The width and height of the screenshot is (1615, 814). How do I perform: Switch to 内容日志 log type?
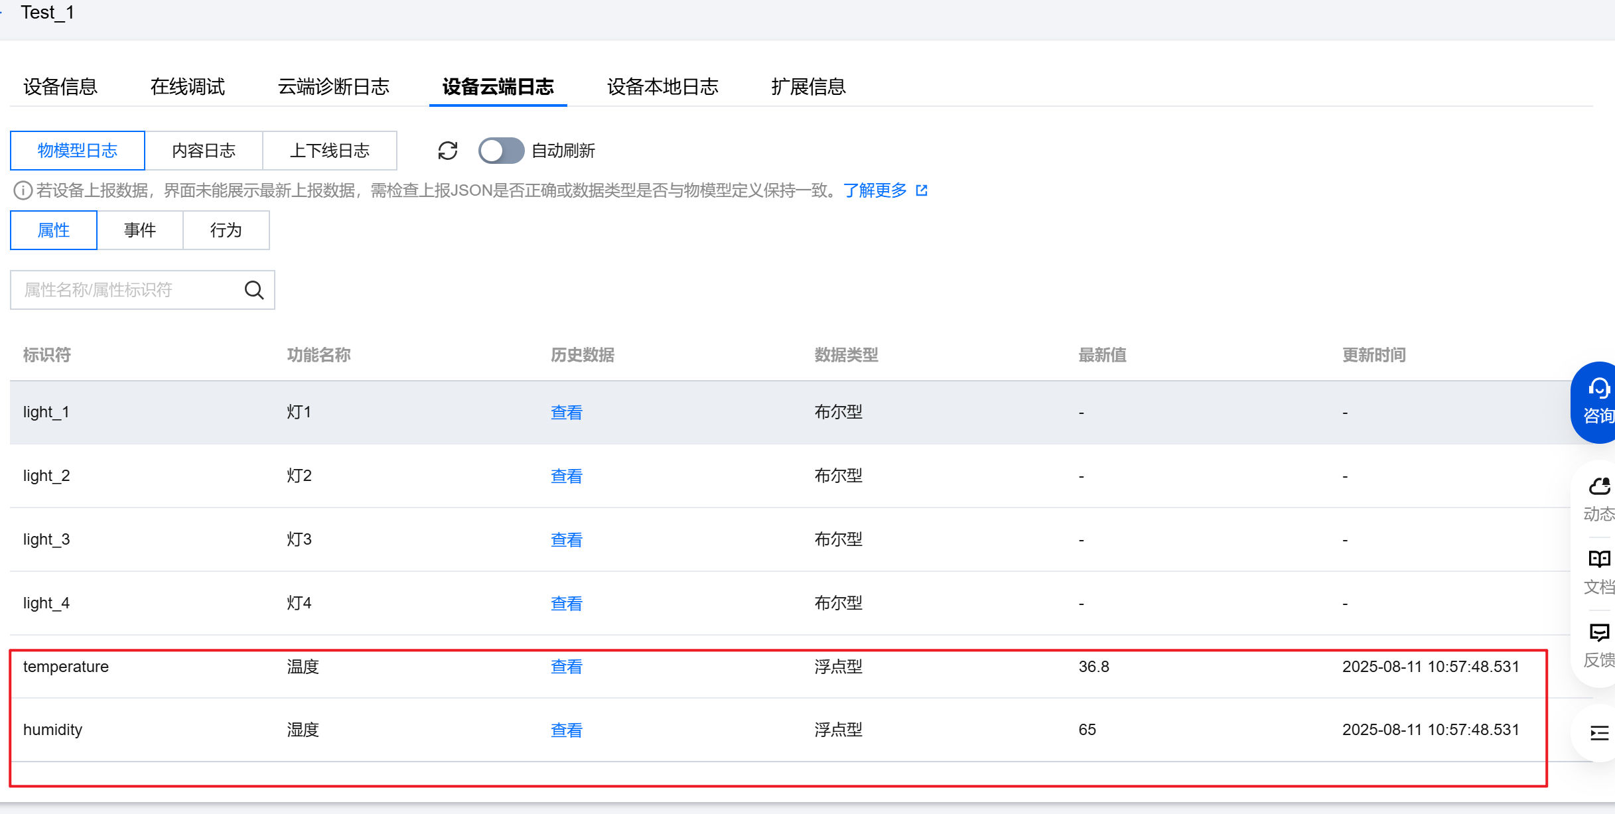[204, 151]
